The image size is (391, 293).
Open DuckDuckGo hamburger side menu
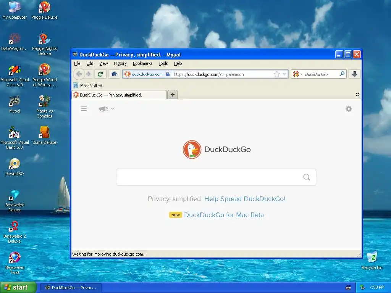(x=84, y=109)
